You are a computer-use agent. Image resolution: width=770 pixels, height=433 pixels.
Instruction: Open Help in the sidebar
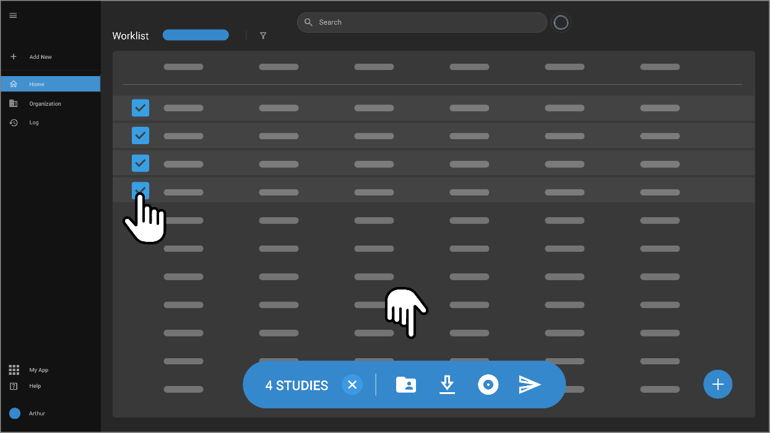(35, 386)
